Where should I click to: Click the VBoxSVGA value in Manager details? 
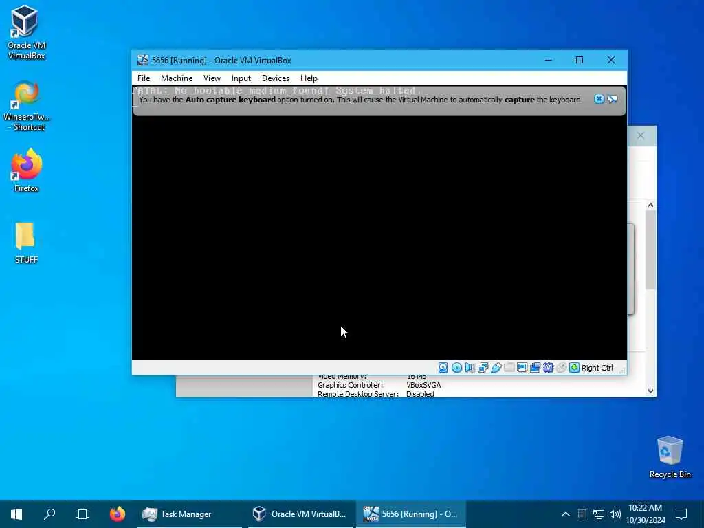click(423, 385)
